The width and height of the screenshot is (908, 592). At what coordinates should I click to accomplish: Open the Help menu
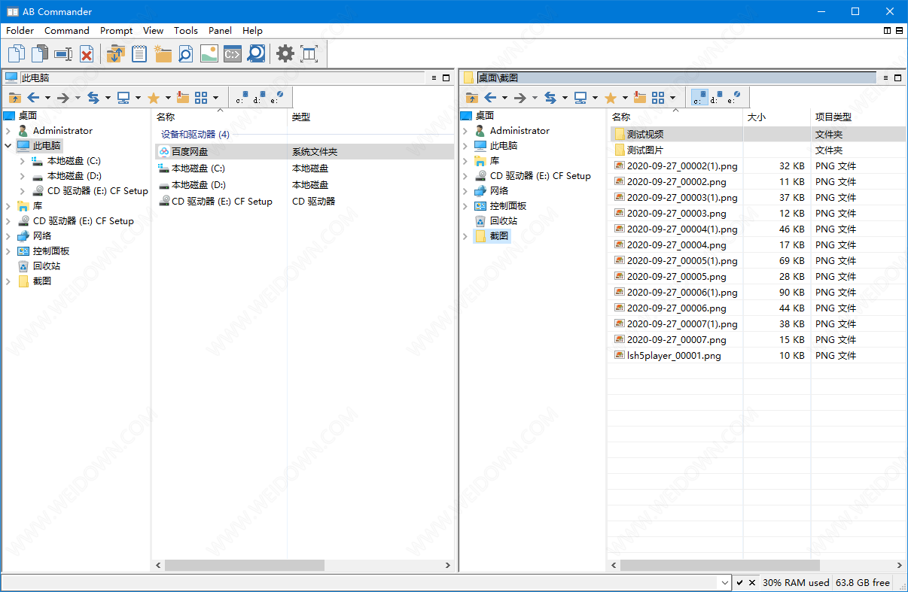pos(252,31)
